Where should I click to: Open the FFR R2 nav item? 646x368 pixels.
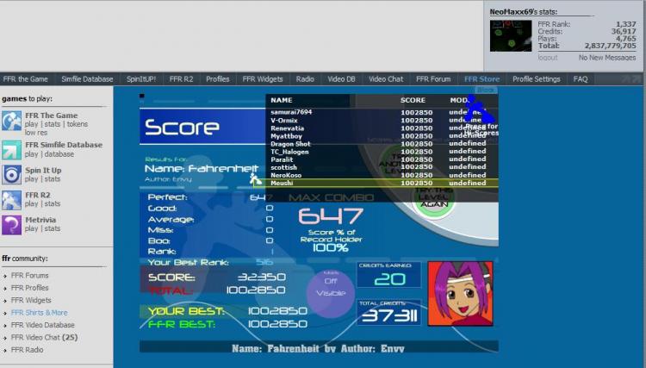pos(181,79)
